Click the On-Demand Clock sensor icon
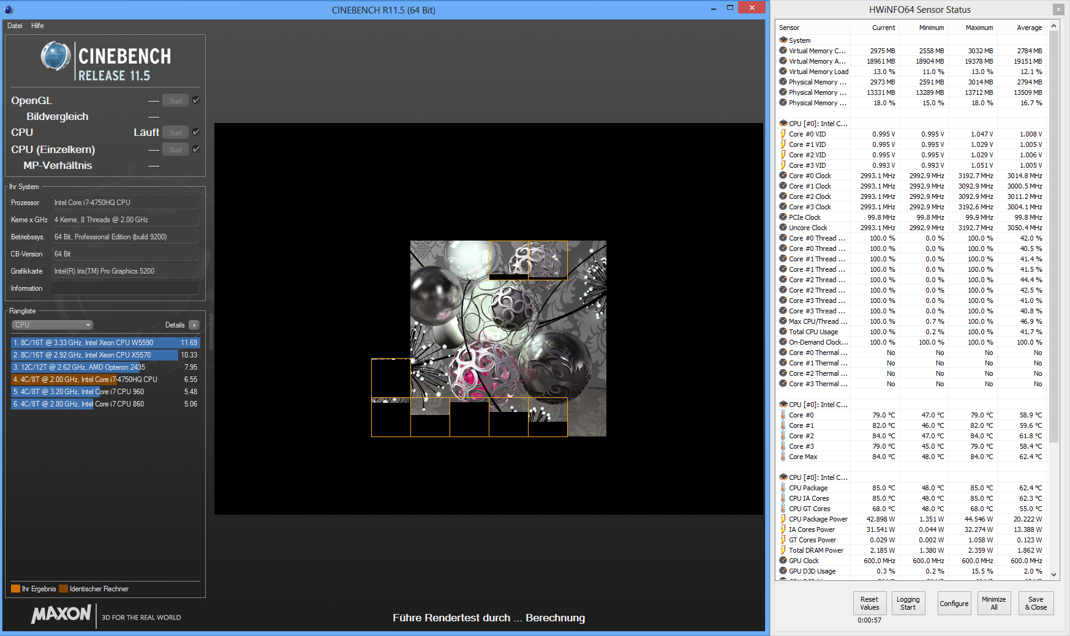Screen dimensions: 1070x636 (x=783, y=342)
